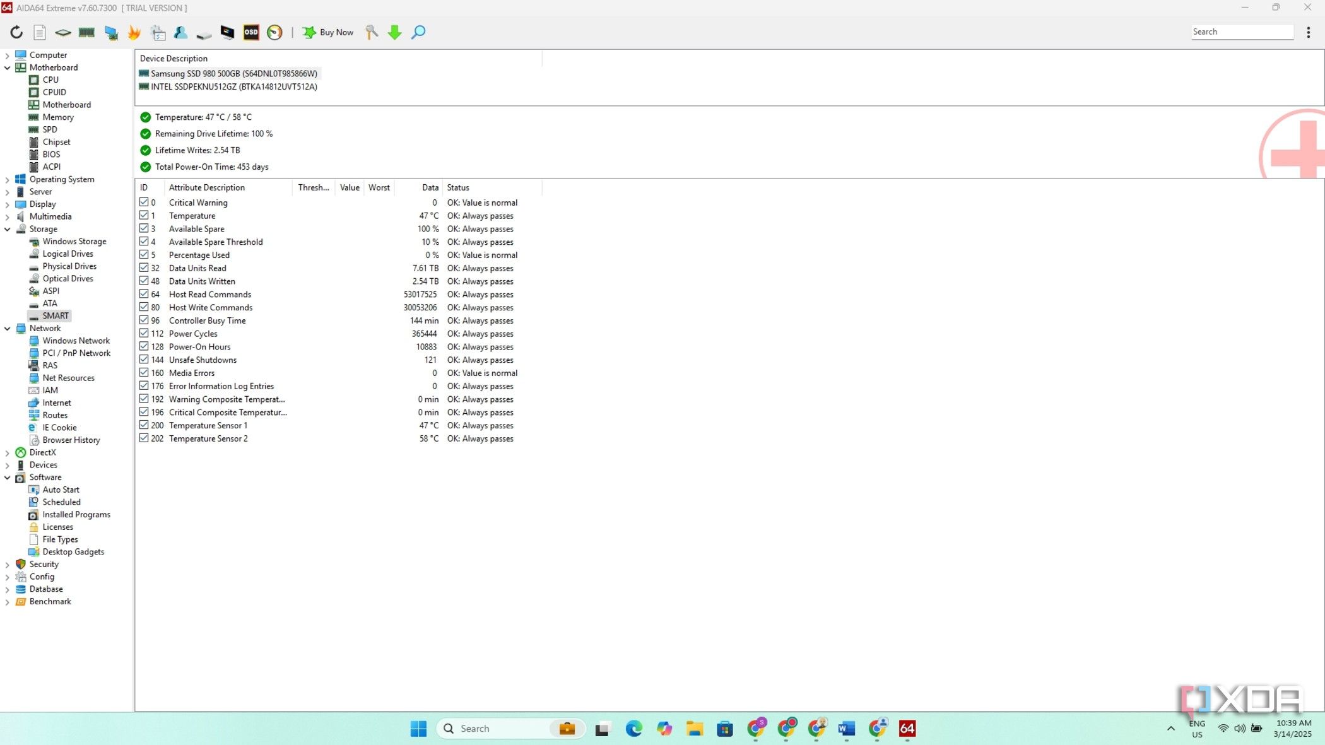Select the Windows Network tree item
This screenshot has height=745, width=1325.
tap(76, 341)
